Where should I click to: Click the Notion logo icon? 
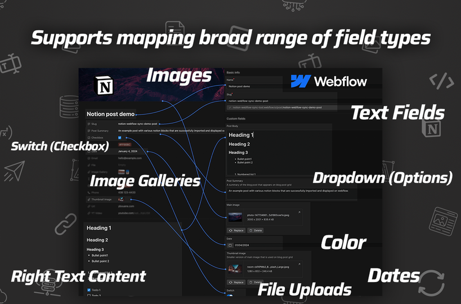(x=104, y=86)
